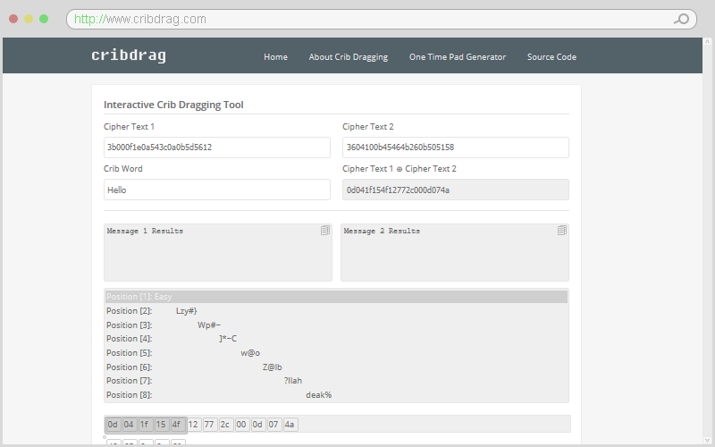Select Position [1]: Easy result row
The width and height of the screenshot is (715, 447).
[x=335, y=297]
